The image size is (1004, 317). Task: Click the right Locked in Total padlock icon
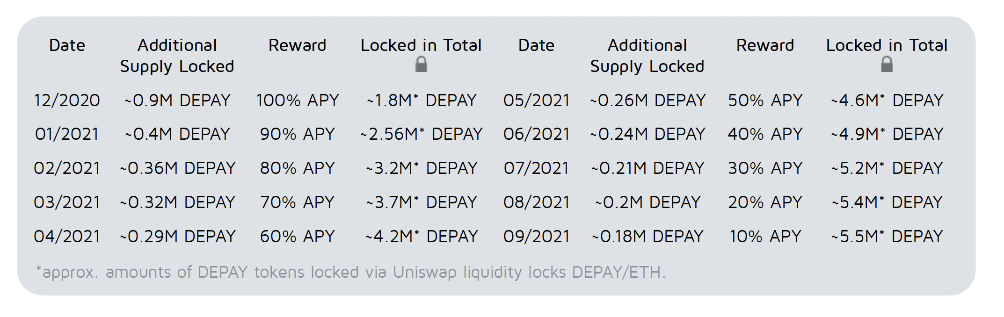887,64
